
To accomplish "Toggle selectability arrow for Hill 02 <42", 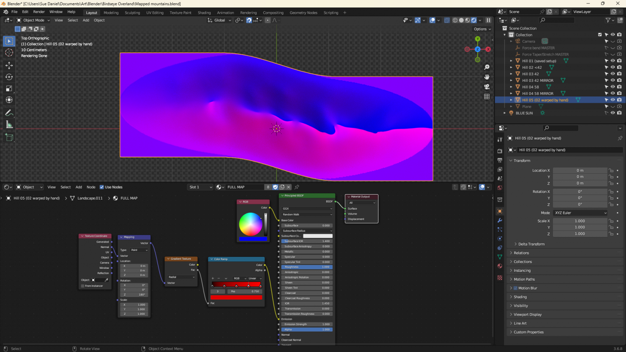I will tap(606, 67).
